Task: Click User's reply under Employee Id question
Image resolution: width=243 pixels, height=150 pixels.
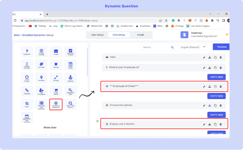Action: (x=217, y=77)
